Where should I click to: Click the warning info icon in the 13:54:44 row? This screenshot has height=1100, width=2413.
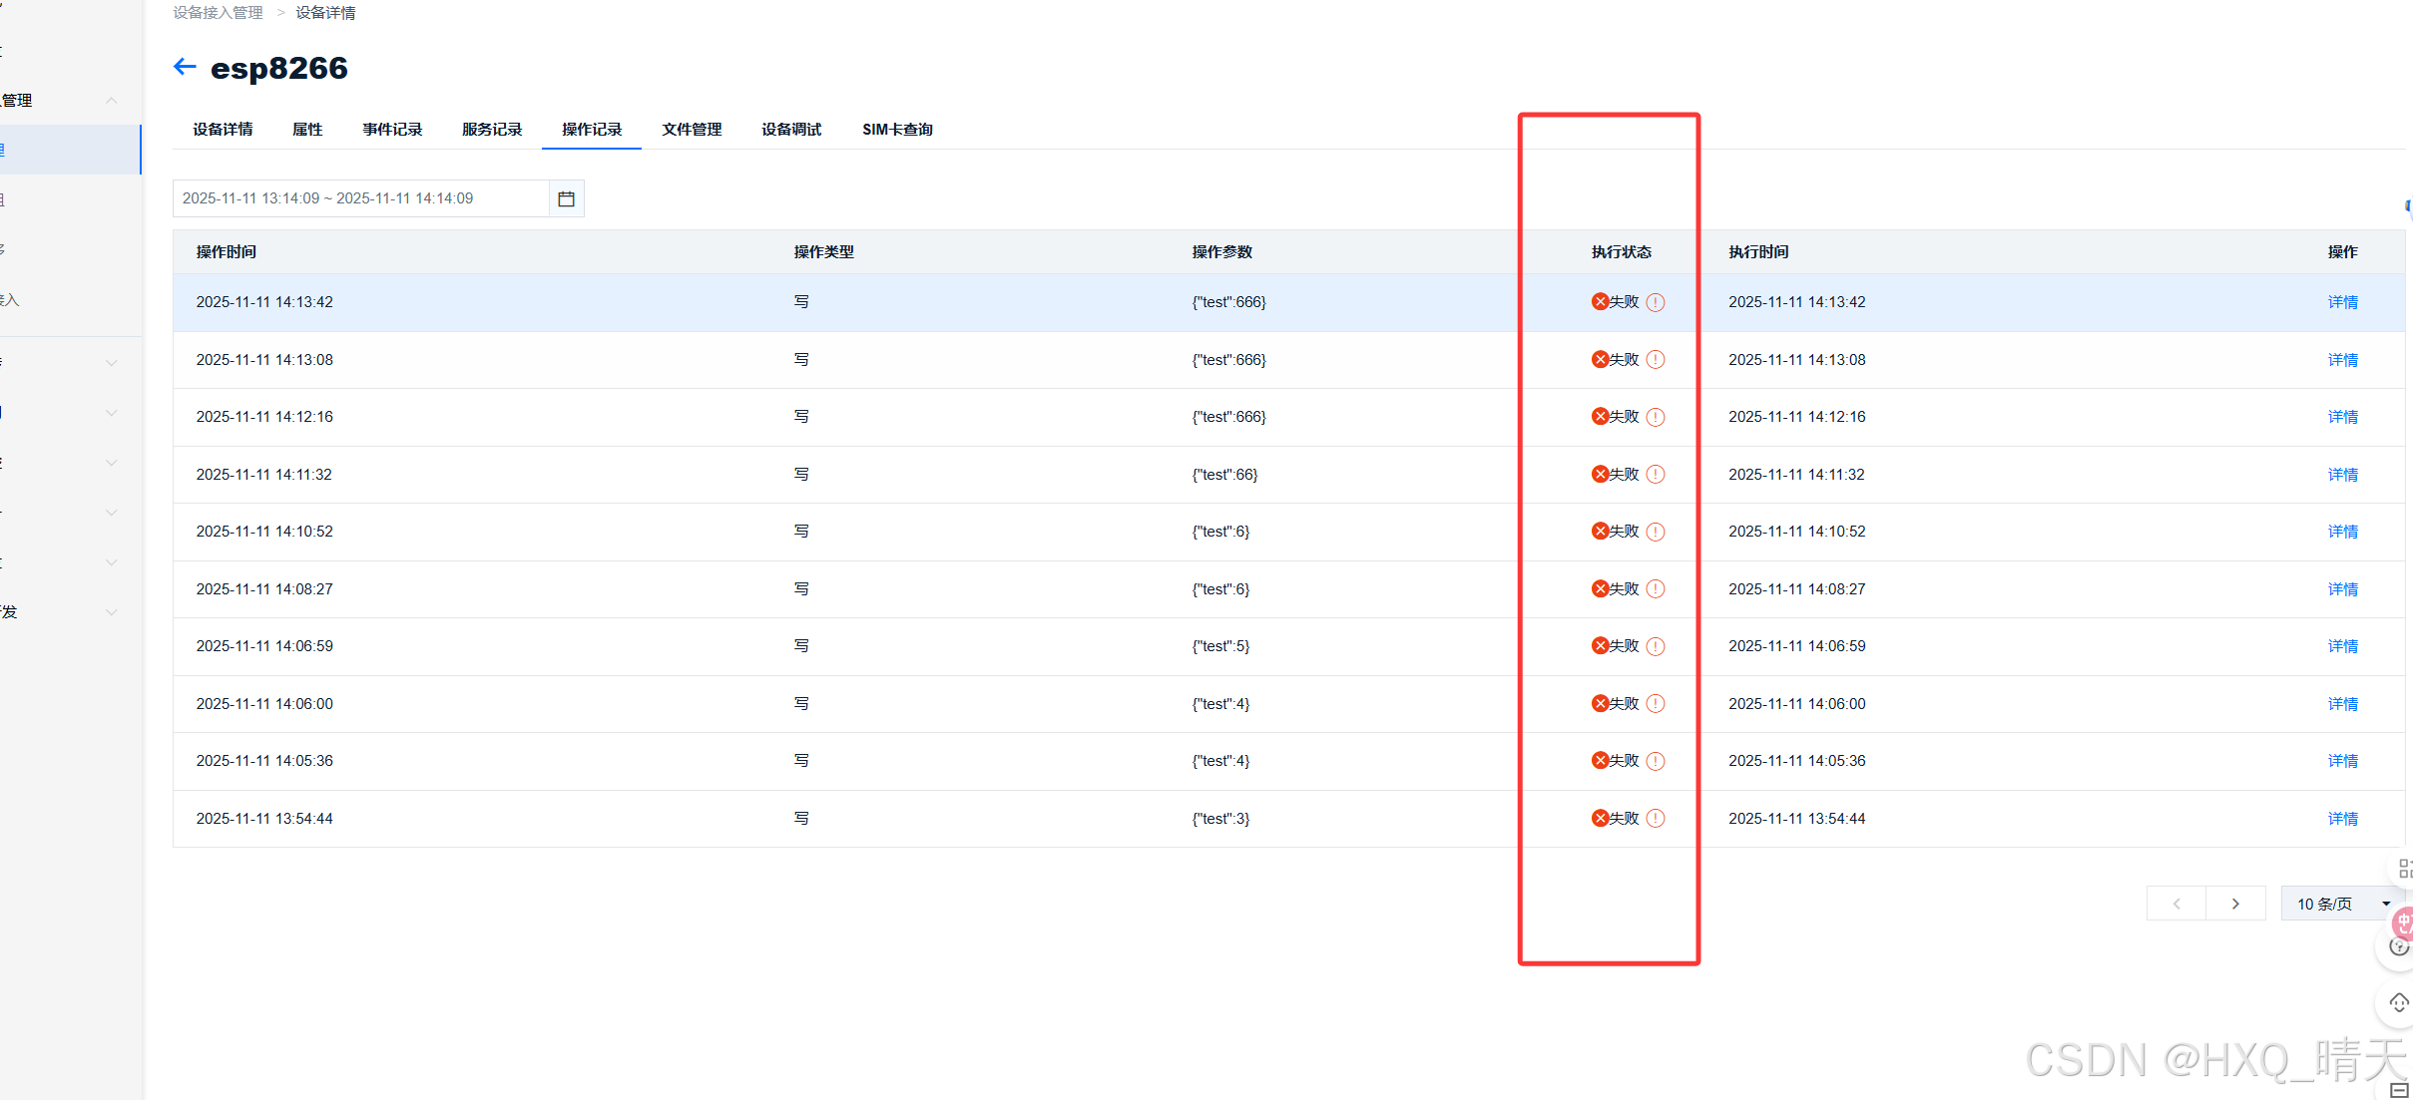(1656, 819)
